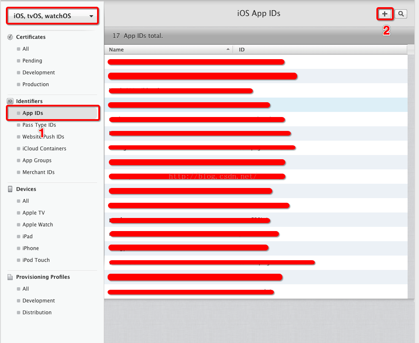Open the search magnifier button
The image size is (419, 343).
point(401,14)
